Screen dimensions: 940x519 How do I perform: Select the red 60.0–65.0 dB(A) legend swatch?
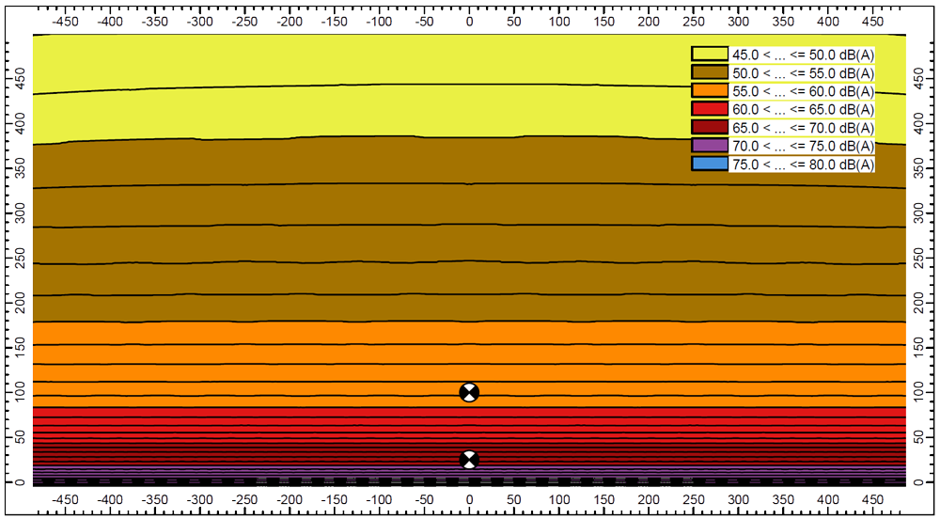tap(710, 109)
